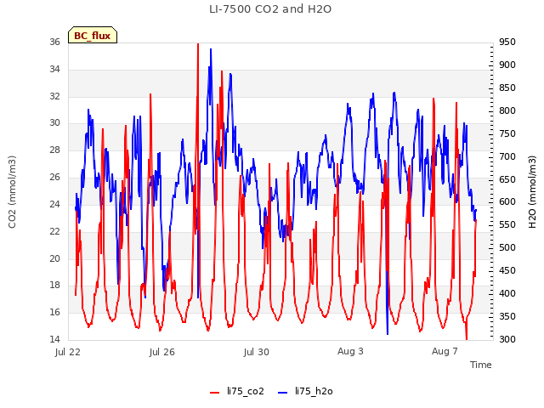Viewport: 544px width, 408px height.
Task: Click the Jul 26 x-axis tick label
Action: pos(162,352)
